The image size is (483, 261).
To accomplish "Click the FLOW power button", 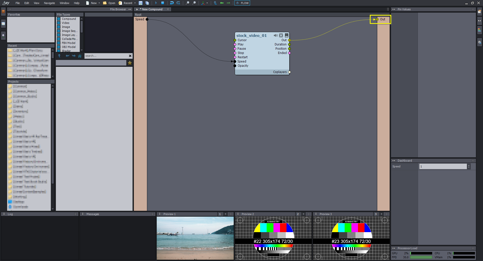I will click(242, 3).
